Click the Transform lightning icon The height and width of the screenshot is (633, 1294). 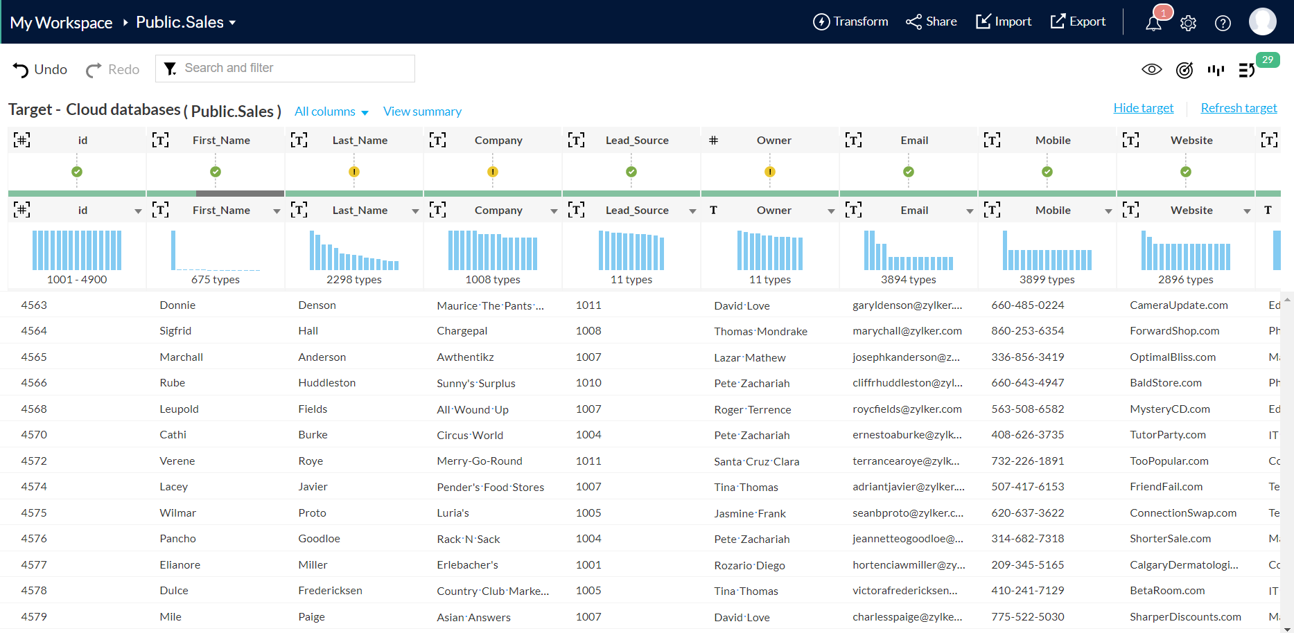(x=821, y=22)
